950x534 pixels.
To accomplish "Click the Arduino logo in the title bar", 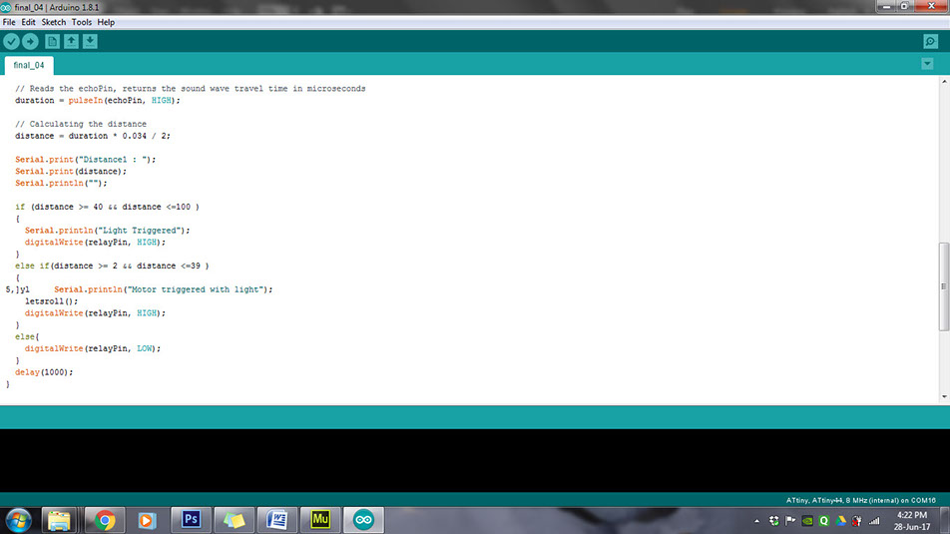I will 6,7.
